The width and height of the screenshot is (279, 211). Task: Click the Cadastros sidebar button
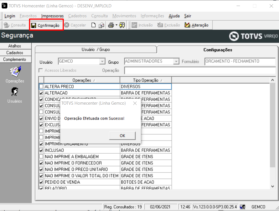pyautogui.click(x=16, y=53)
